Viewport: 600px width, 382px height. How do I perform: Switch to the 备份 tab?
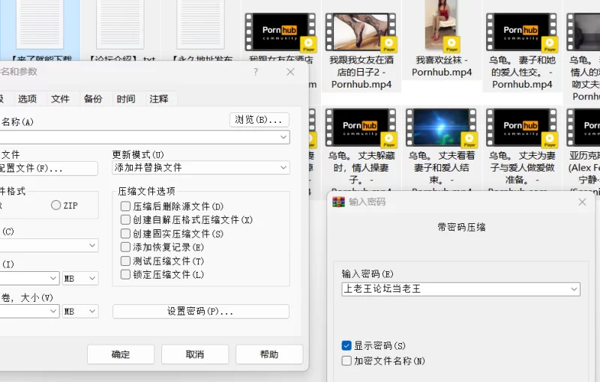[x=93, y=99]
